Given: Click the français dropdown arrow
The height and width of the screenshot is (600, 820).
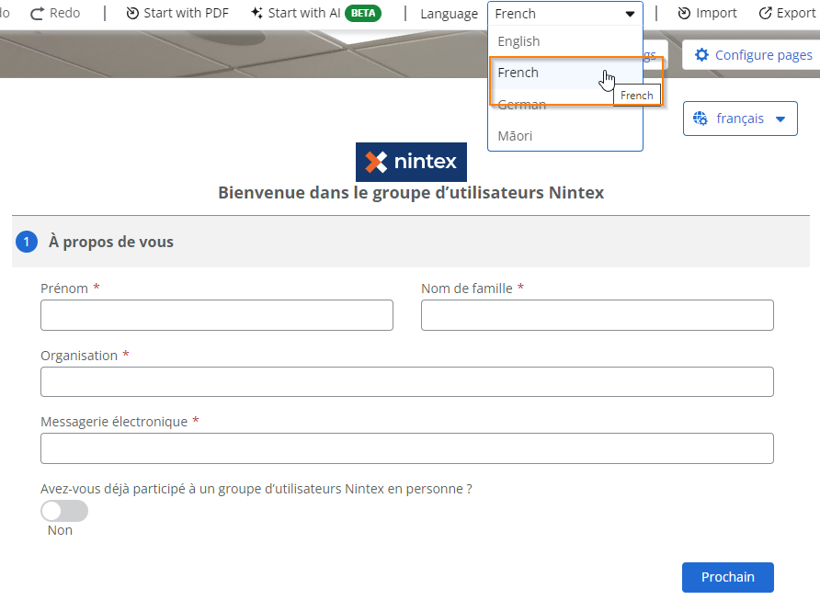Looking at the screenshot, I should coord(780,119).
